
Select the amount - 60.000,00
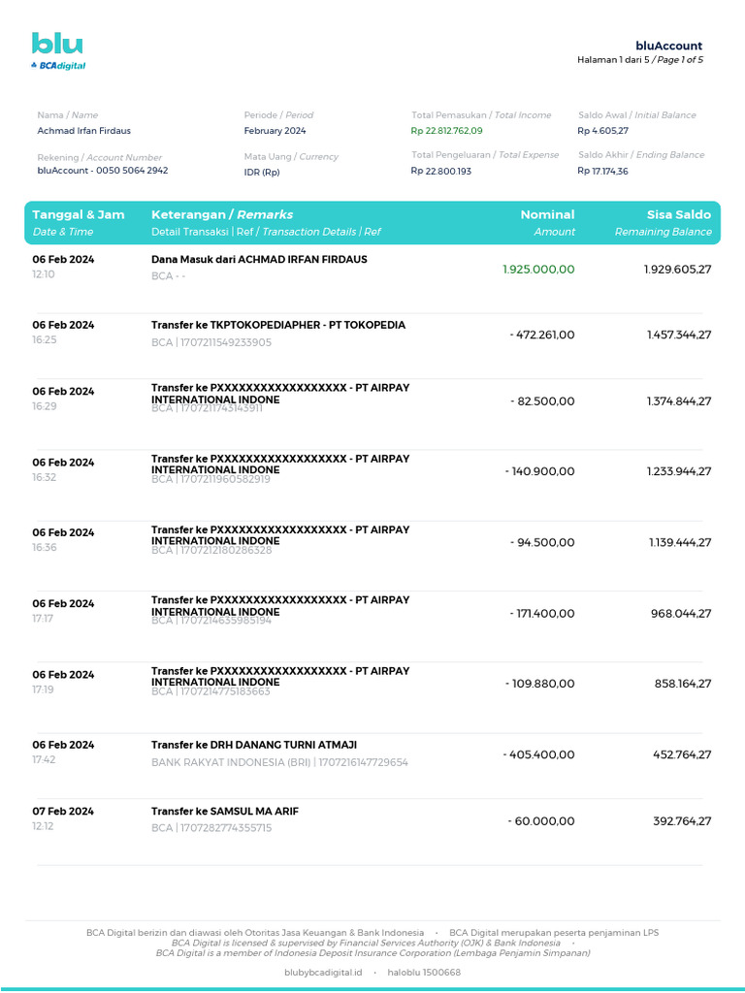point(541,821)
